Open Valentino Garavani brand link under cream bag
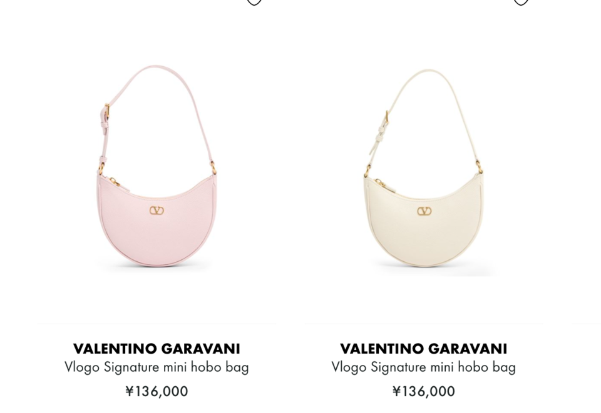The image size is (601, 413). click(x=424, y=349)
